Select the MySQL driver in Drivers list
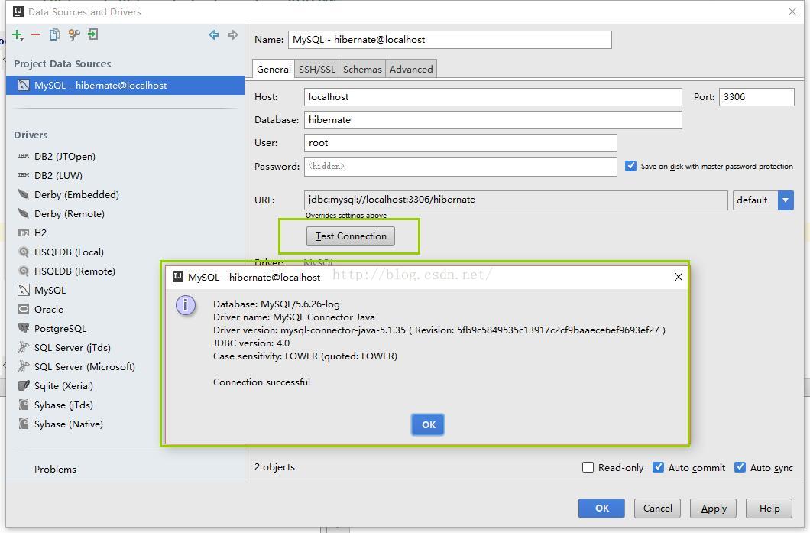Viewport: 810px width, 533px height. click(50, 290)
